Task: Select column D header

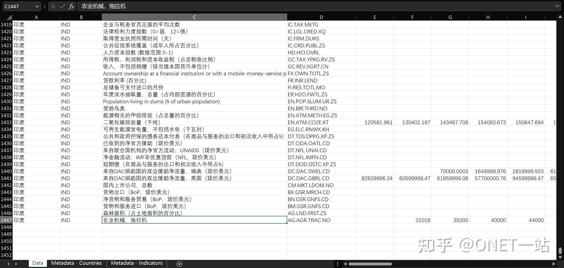Action: point(321,17)
